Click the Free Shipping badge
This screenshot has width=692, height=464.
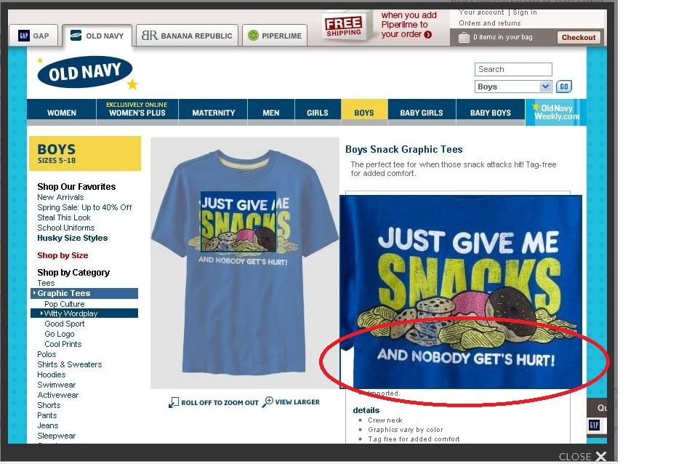coord(344,26)
